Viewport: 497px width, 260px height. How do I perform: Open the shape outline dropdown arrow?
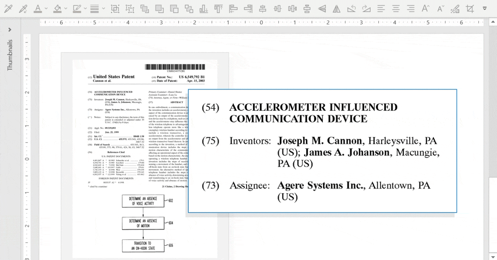tap(85, 9)
